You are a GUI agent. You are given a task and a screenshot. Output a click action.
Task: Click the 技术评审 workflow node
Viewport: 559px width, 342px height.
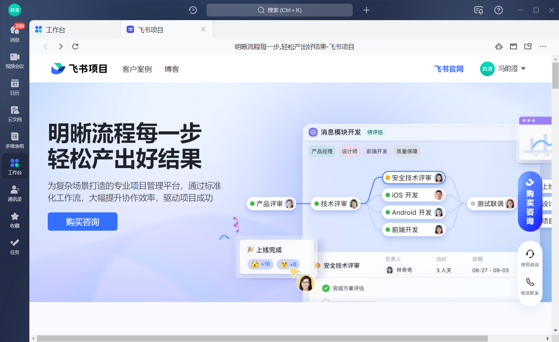[x=335, y=204]
